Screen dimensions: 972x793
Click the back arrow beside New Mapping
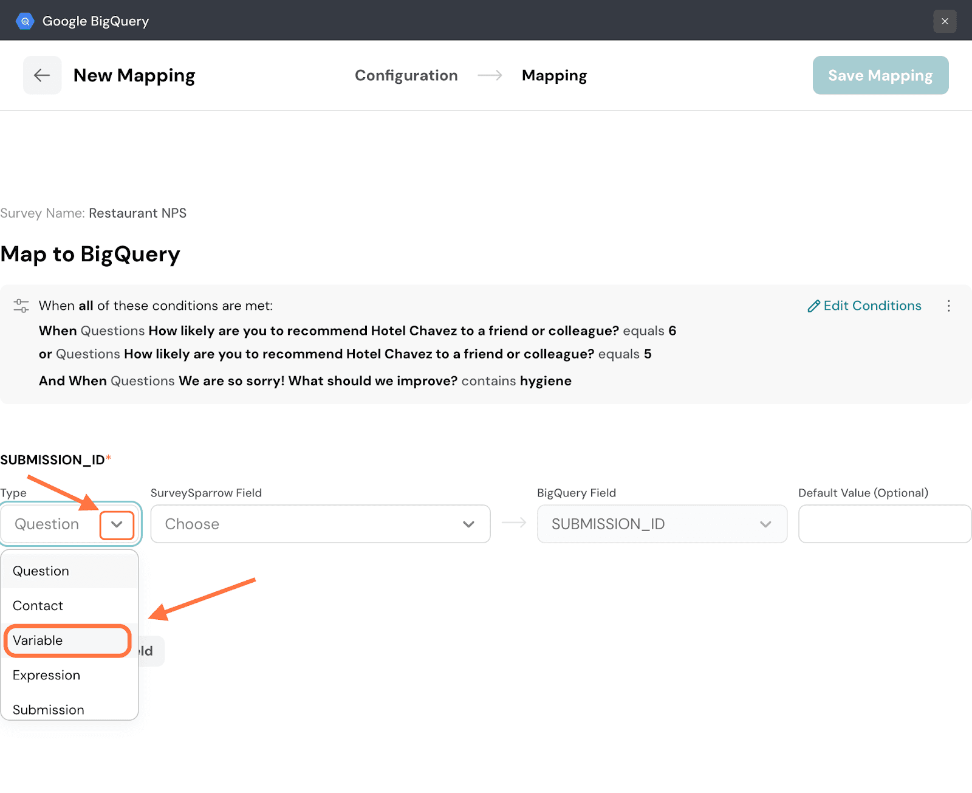click(x=42, y=75)
